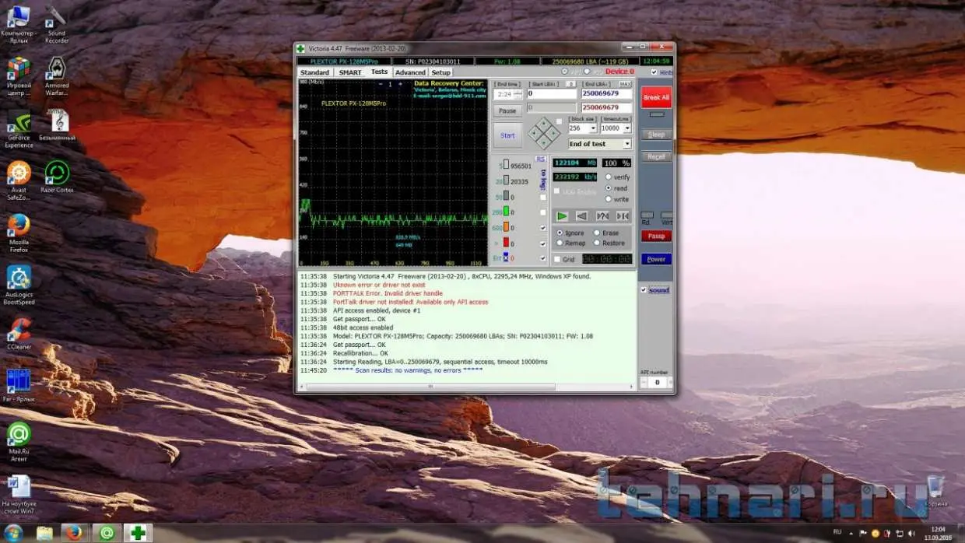
Task: Toggle the Hints checkbox
Action: [x=654, y=72]
